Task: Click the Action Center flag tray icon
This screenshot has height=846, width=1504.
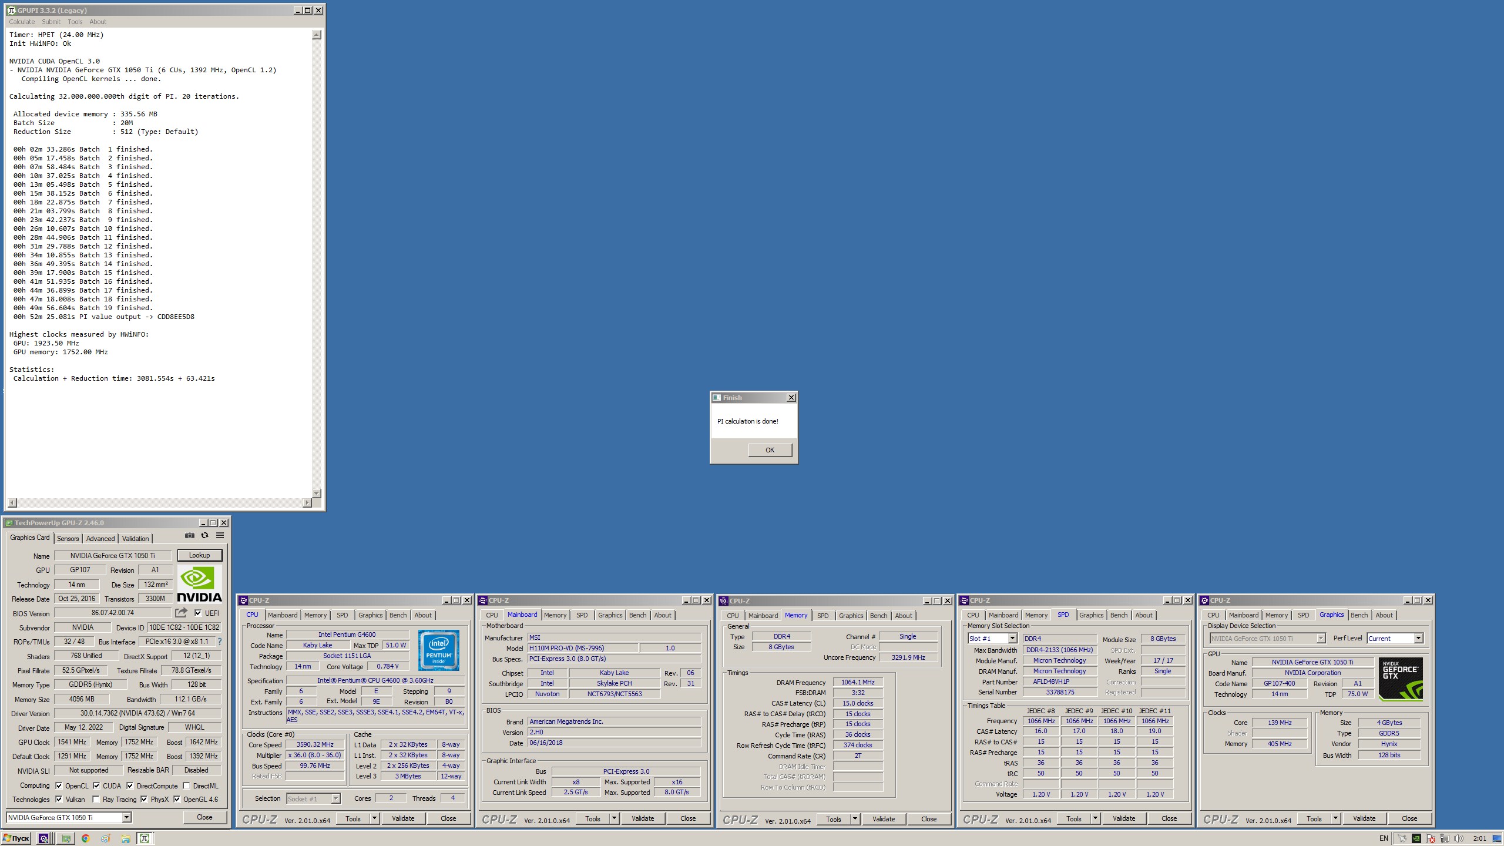Action: point(1431,838)
